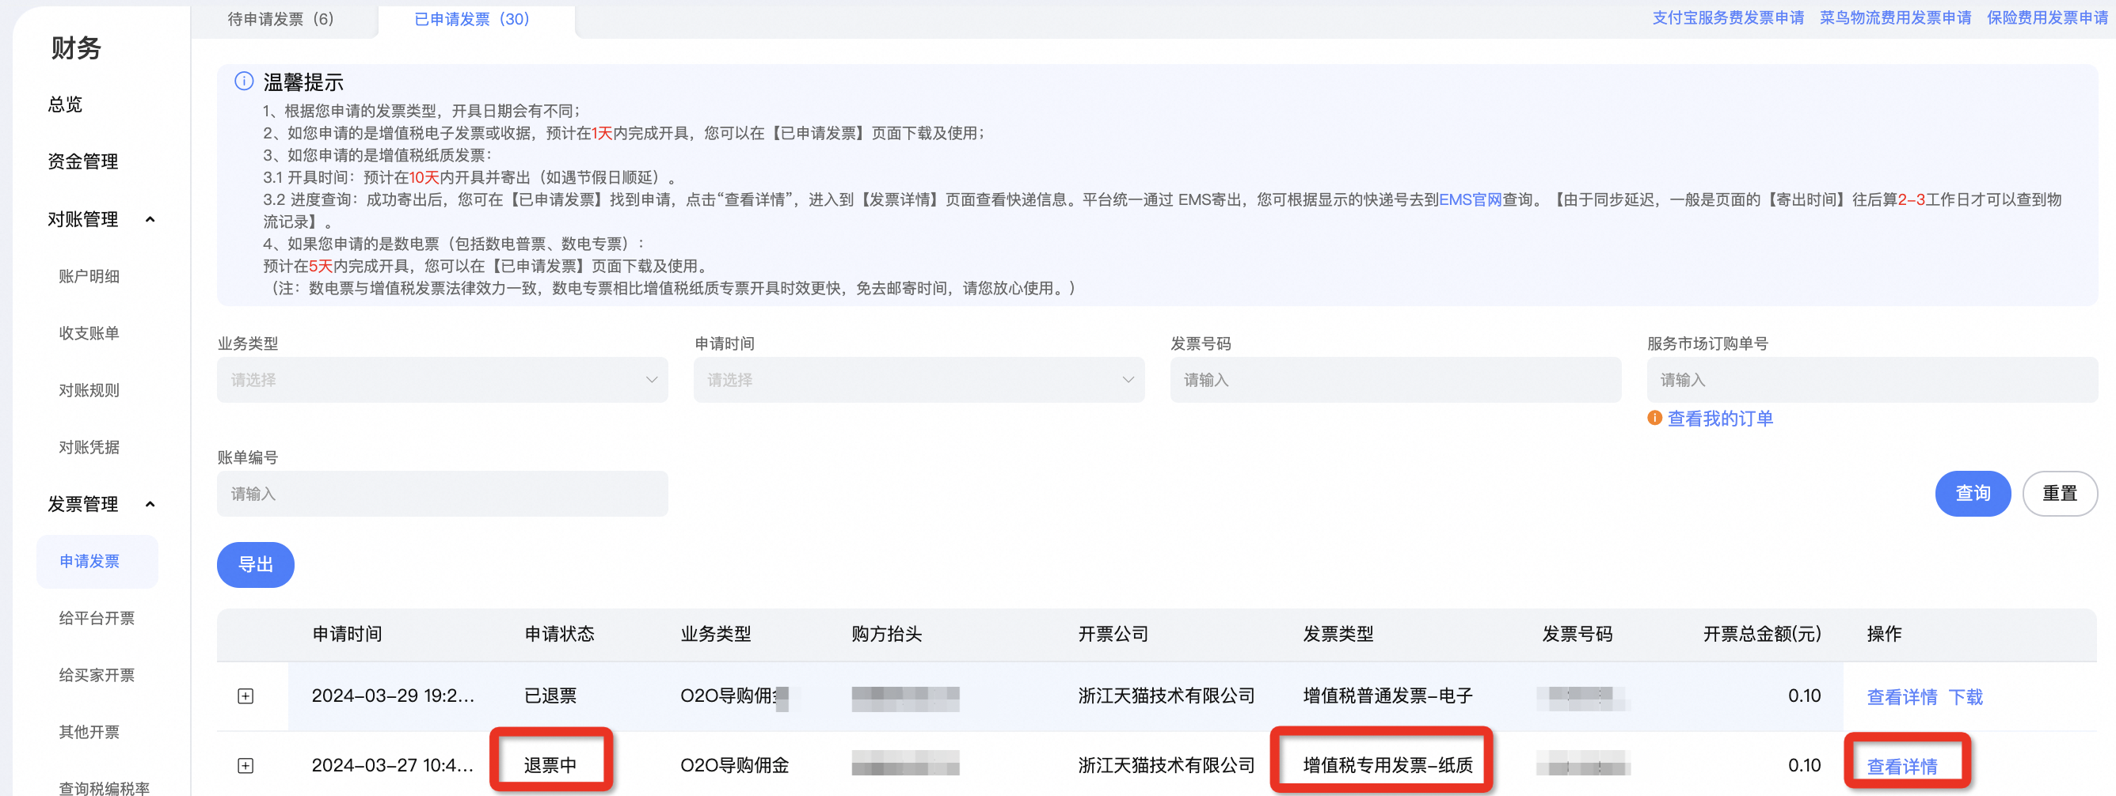Click the 操作 column header
Viewport: 2116px width, 796px height.
tap(1884, 634)
